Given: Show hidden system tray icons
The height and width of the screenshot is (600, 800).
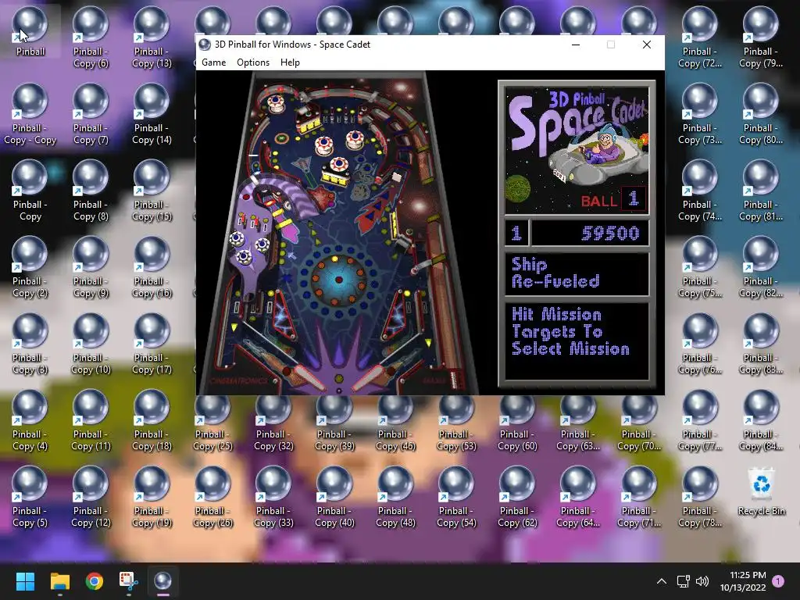Looking at the screenshot, I should 661,581.
